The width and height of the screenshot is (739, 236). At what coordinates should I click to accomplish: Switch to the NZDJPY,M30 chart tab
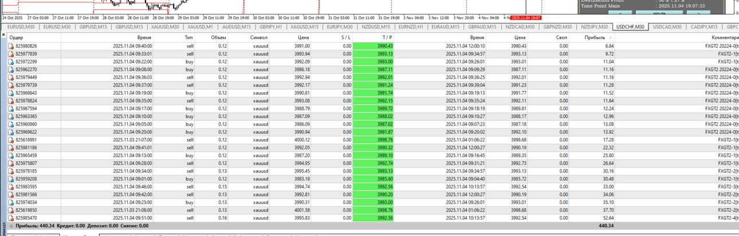594,27
